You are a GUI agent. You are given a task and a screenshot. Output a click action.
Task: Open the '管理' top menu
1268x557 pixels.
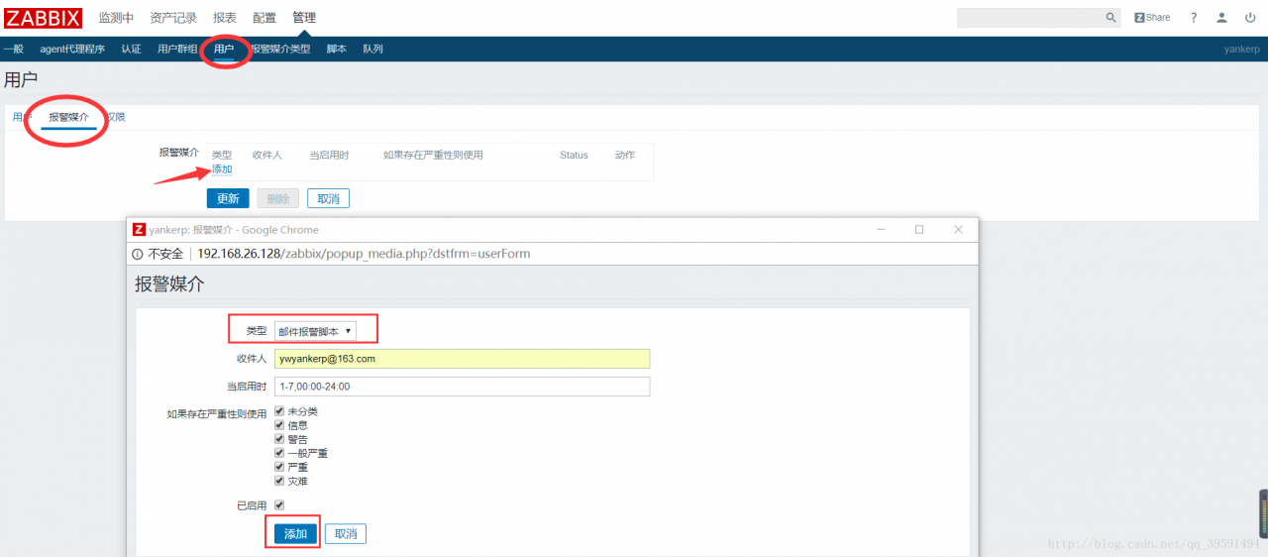coord(304,18)
